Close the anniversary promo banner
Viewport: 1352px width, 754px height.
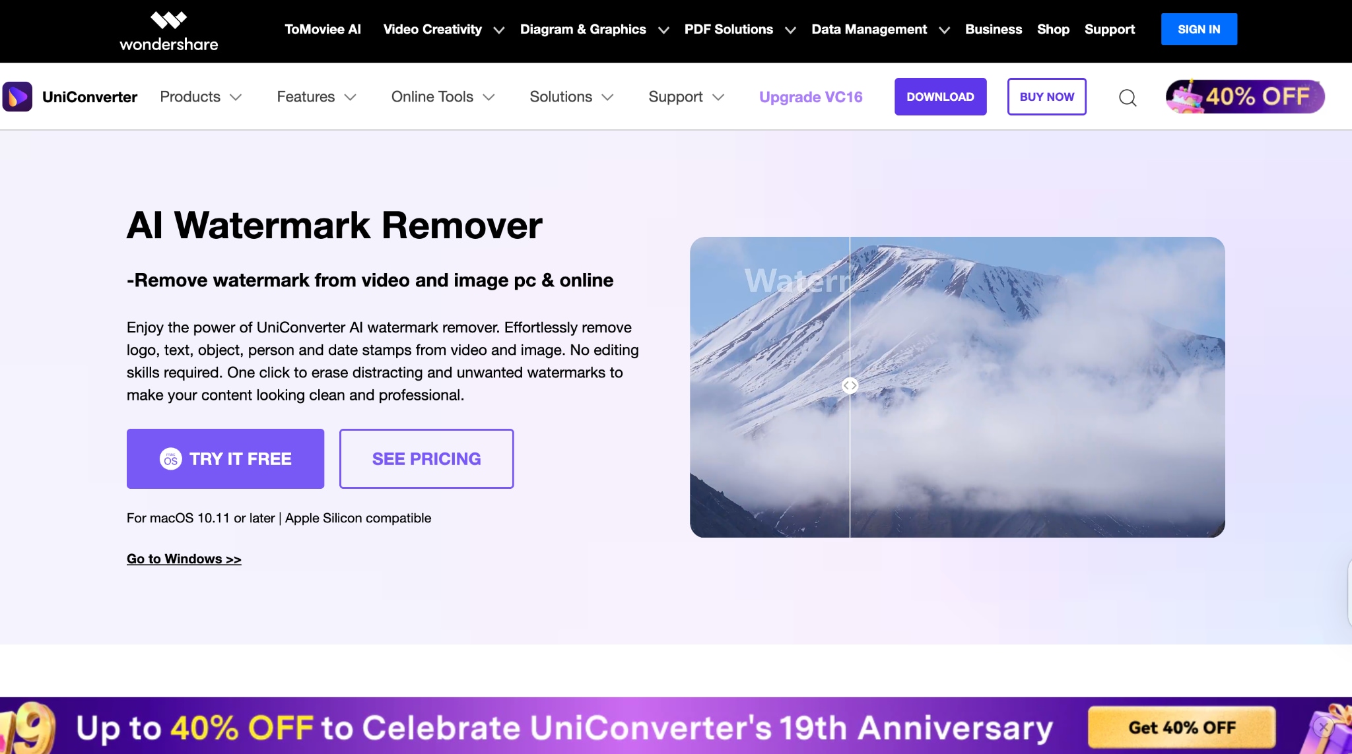coord(1323,727)
